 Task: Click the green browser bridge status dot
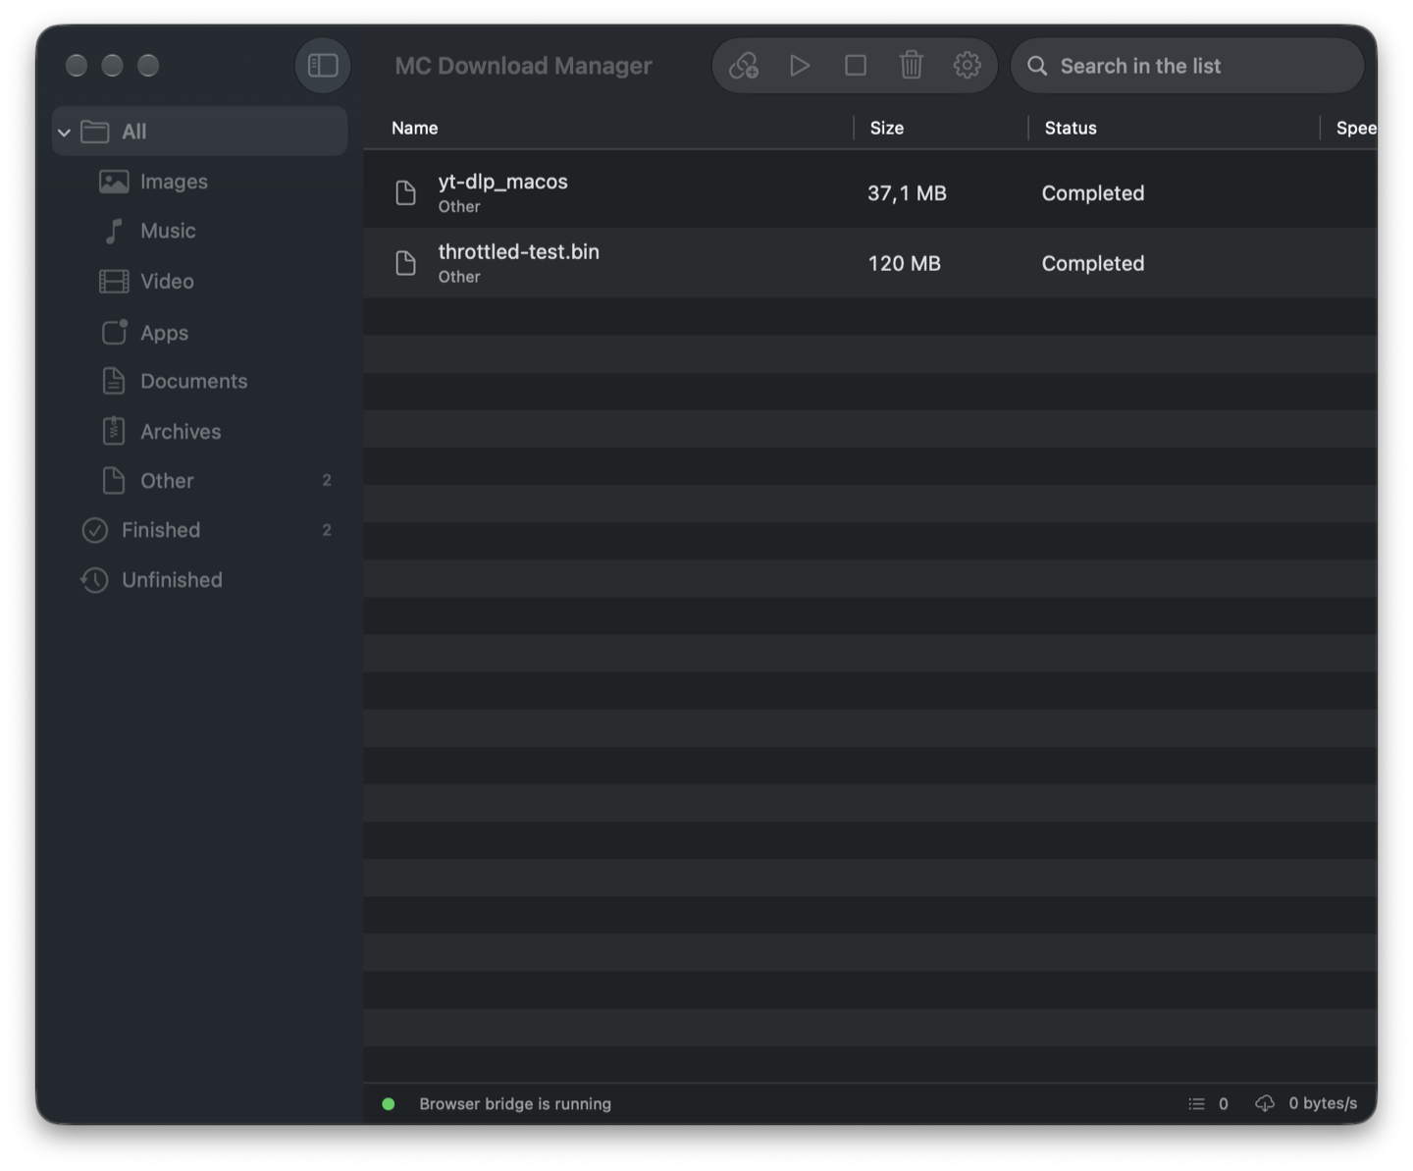[x=389, y=1104]
